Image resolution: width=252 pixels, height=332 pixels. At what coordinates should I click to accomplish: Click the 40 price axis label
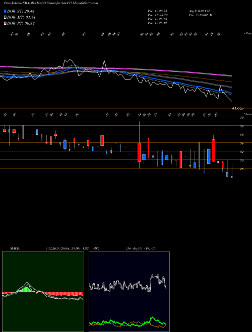point(241,118)
